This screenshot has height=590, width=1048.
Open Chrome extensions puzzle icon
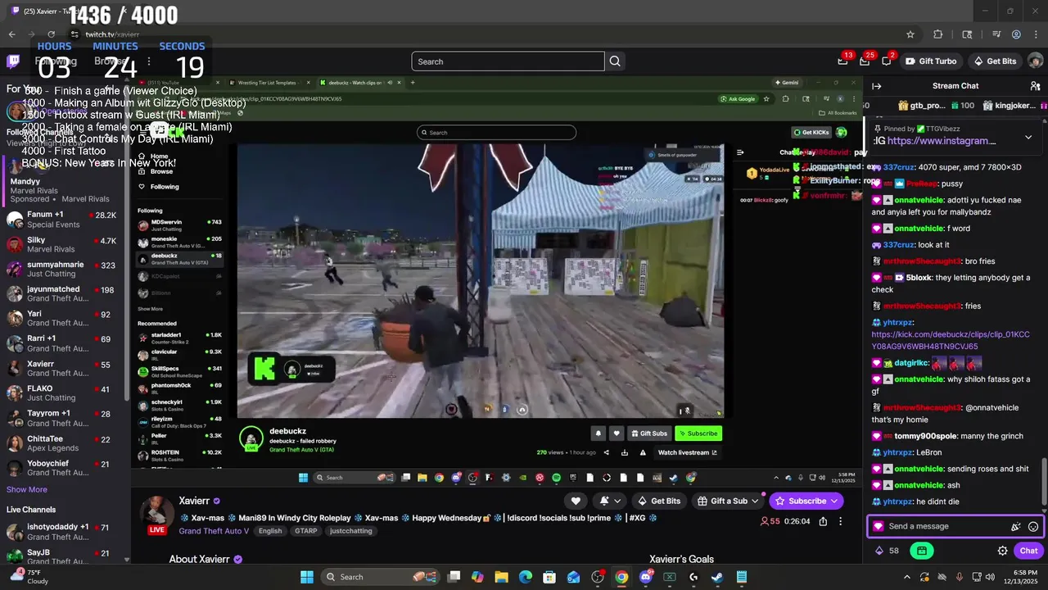(938, 34)
